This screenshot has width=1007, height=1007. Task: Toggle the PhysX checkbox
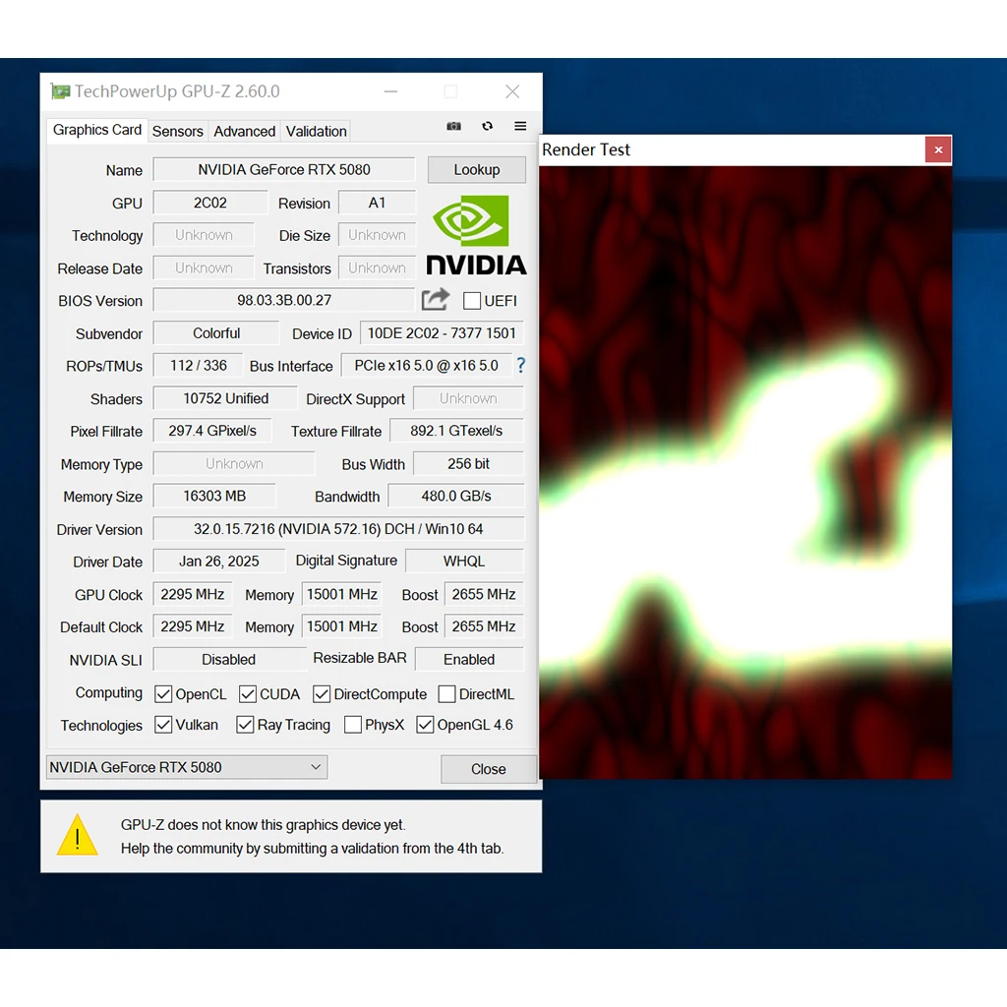coord(353,725)
